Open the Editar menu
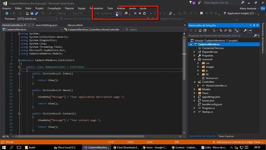The height and width of the screenshot is (150, 266). 18,8
